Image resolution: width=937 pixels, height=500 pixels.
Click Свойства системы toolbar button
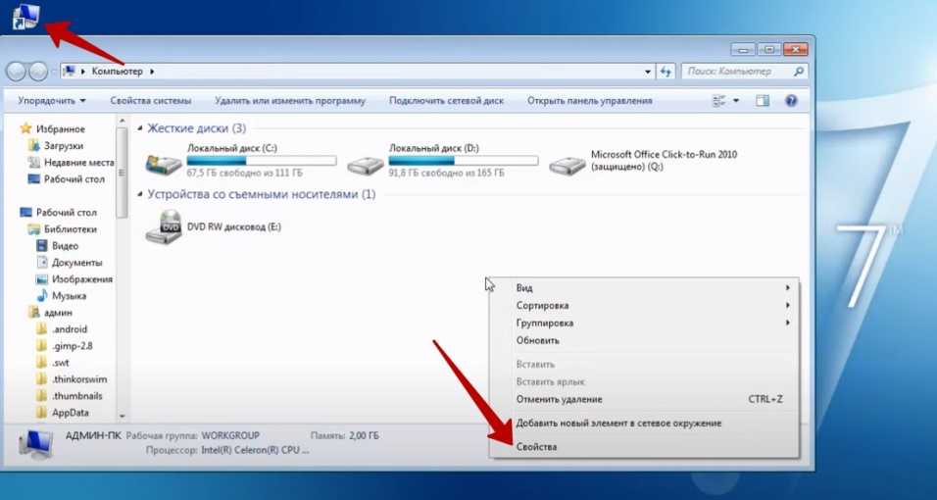pos(151,100)
